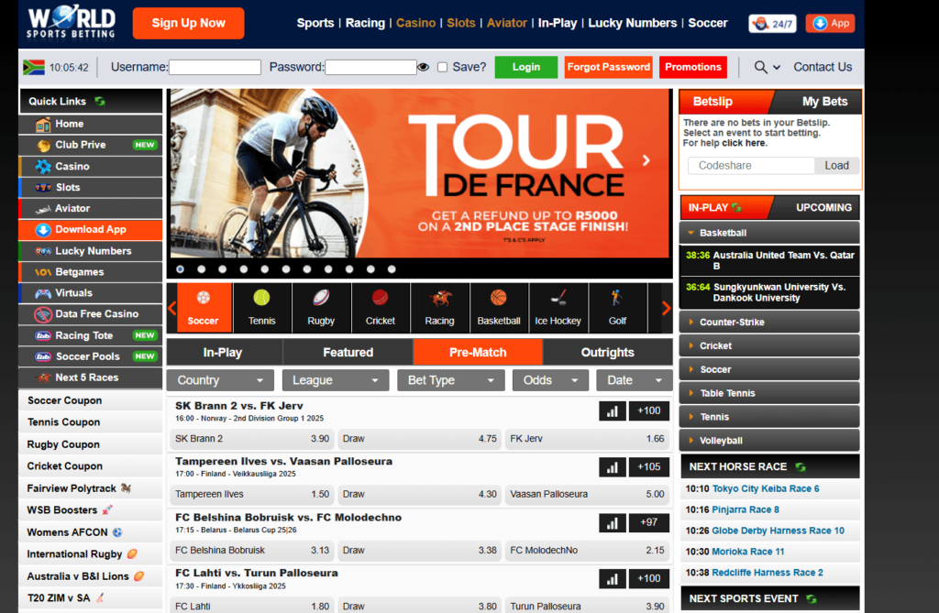Screen dimensions: 939x613
Task: Expand the Counter-Strike in-play section
Action: point(769,322)
